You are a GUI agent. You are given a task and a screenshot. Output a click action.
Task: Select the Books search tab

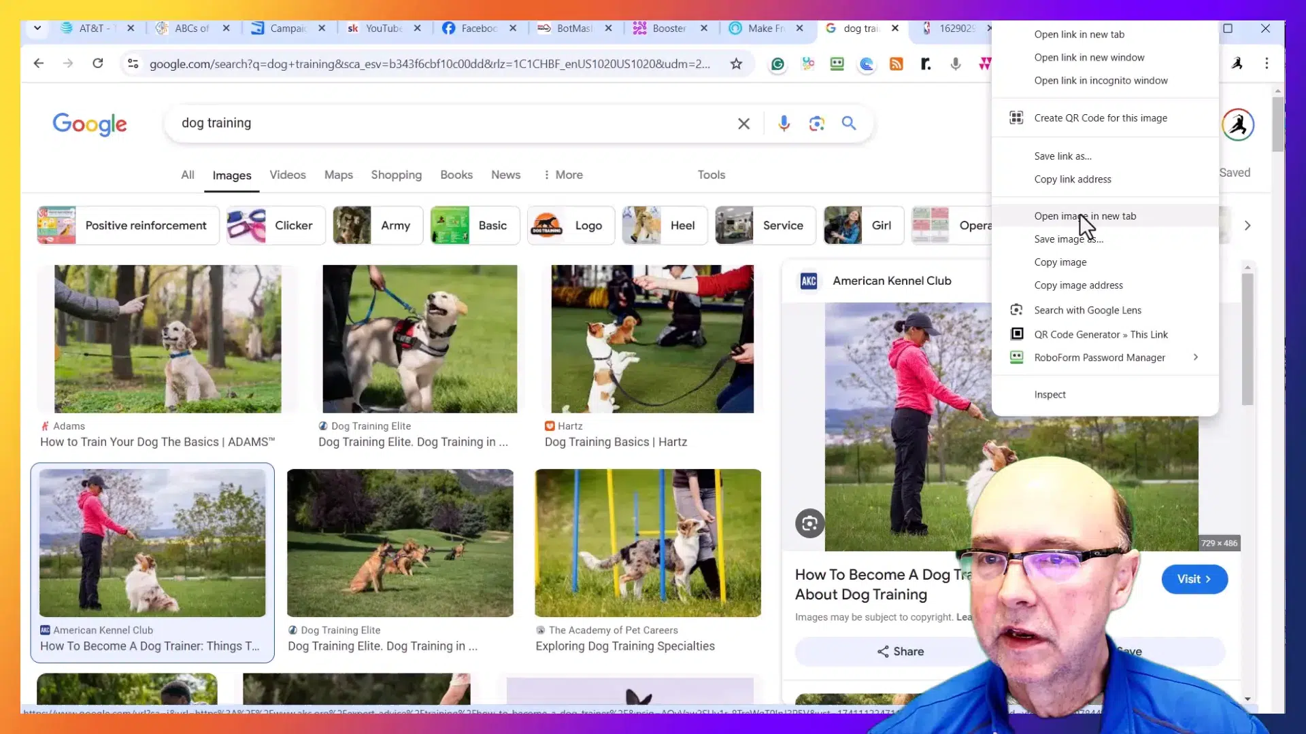tap(456, 175)
